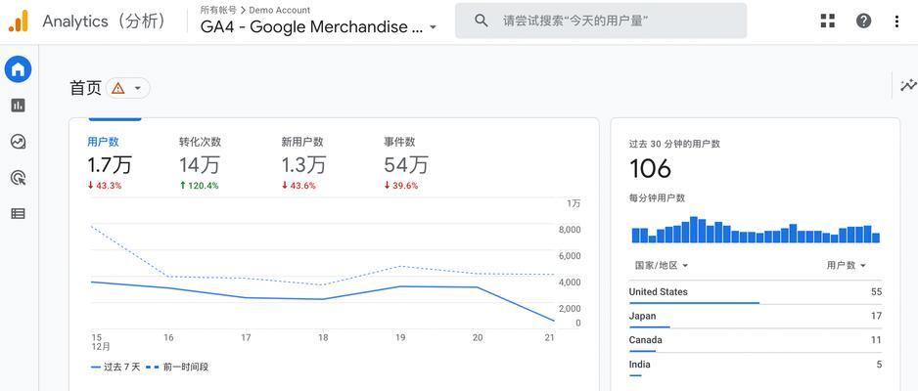The image size is (918, 391).
Task: Click the search field 请尝试搜索
Action: pos(601,22)
